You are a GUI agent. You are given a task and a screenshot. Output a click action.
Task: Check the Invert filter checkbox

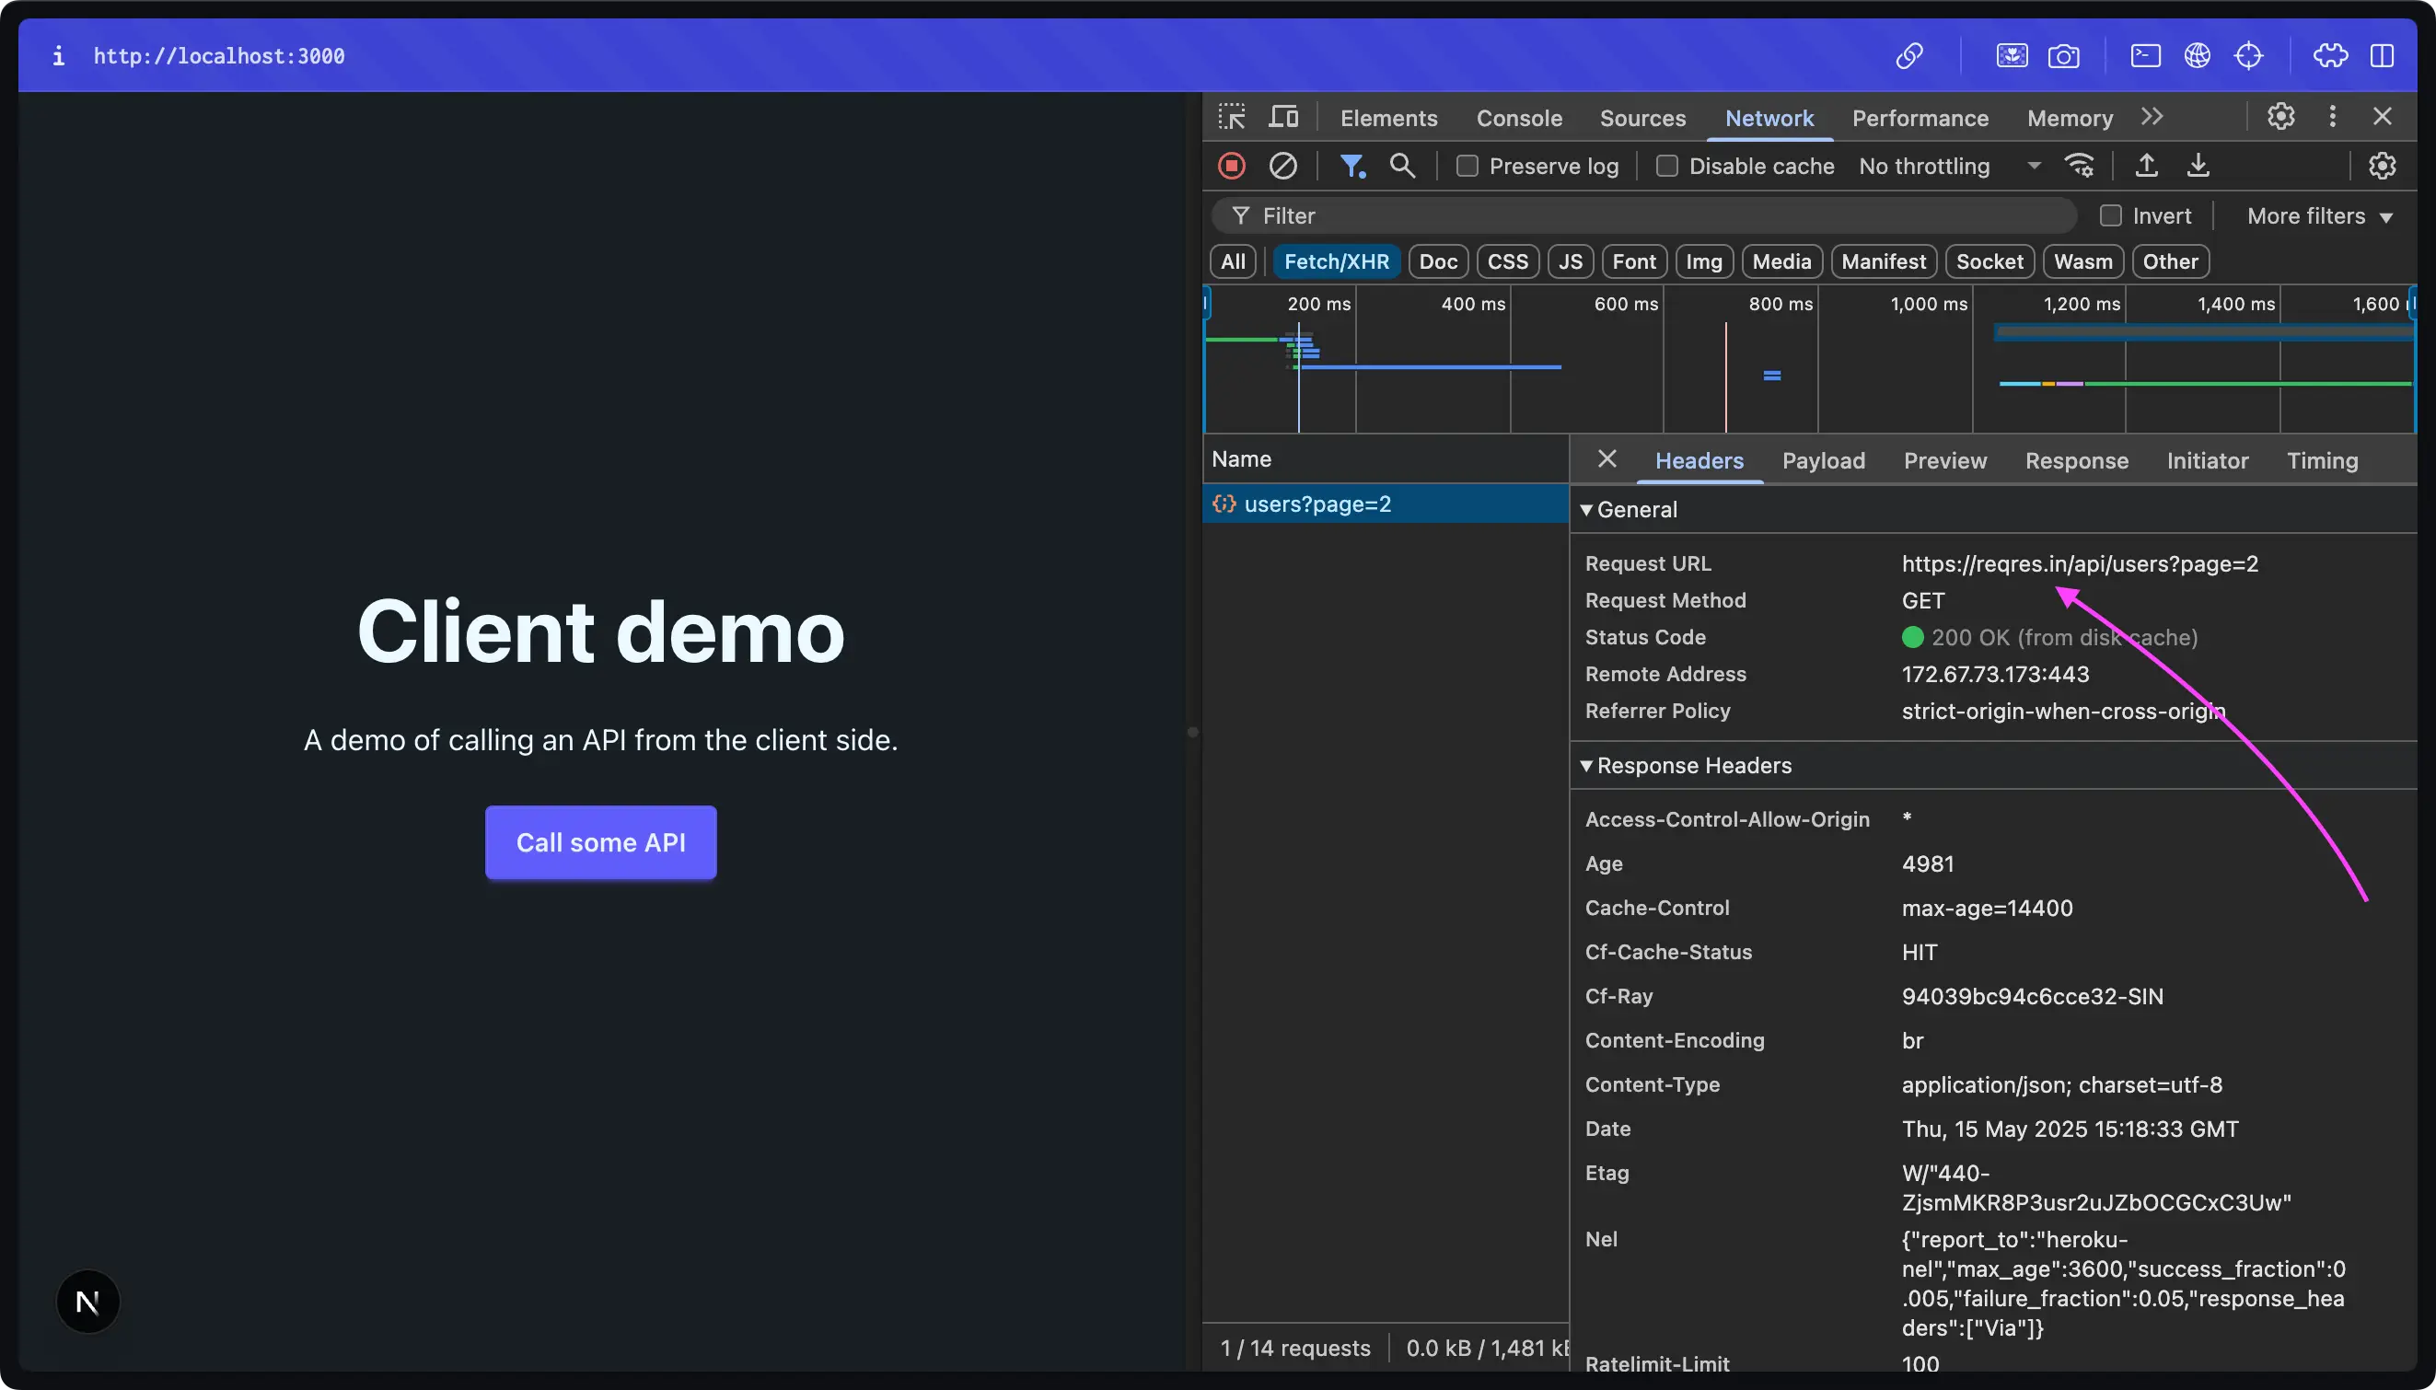(x=2110, y=215)
